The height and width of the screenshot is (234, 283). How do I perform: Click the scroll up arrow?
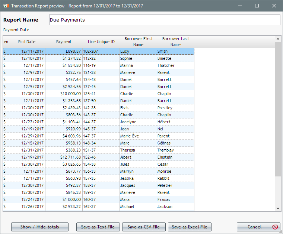point(278,39)
